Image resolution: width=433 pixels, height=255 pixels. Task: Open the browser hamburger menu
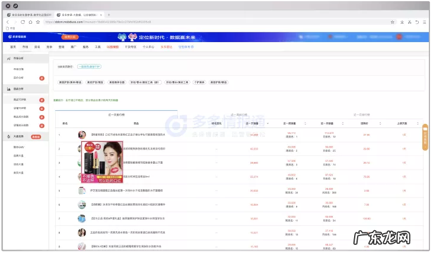click(x=425, y=22)
